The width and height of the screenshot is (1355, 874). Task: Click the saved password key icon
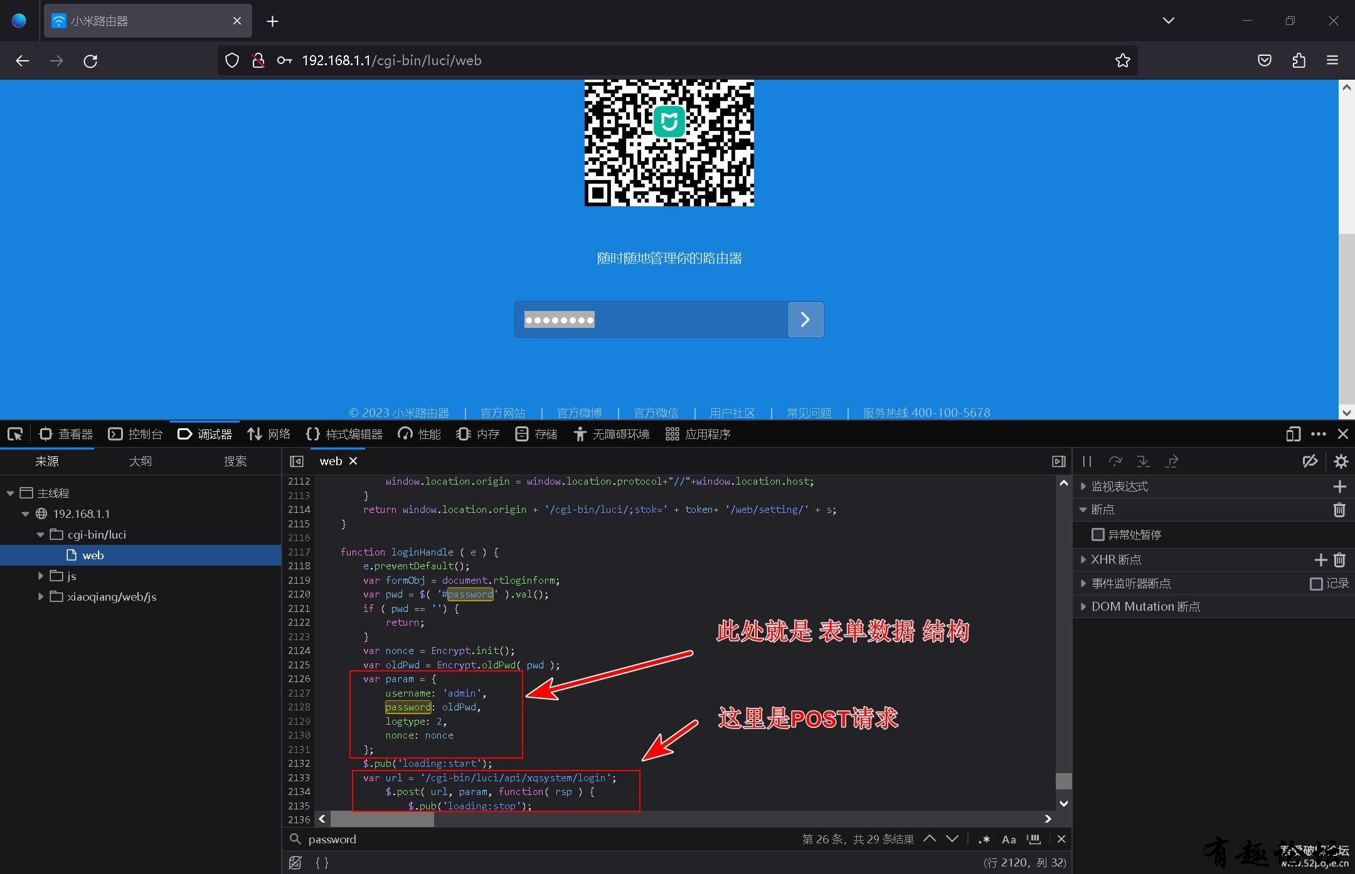(284, 61)
